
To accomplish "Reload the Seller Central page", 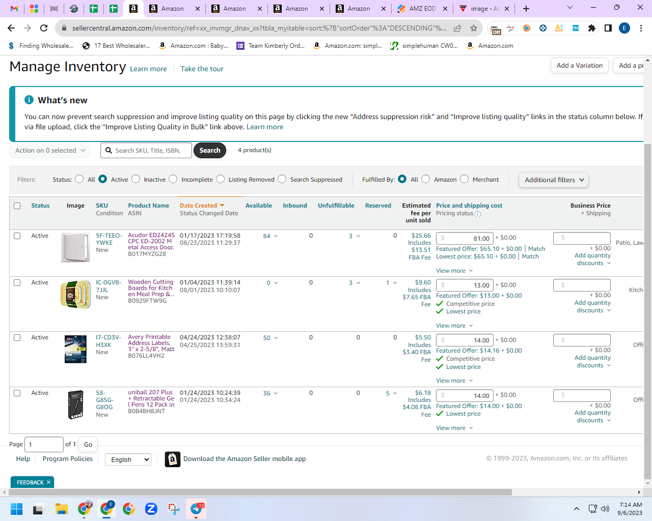I will [44, 28].
